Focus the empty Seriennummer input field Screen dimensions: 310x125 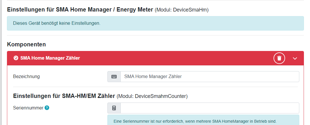[210, 108]
